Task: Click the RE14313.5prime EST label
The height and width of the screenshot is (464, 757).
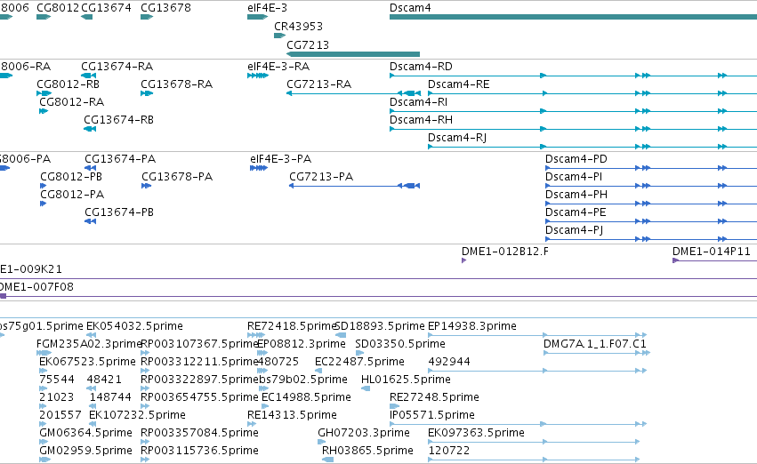Action: (x=292, y=416)
